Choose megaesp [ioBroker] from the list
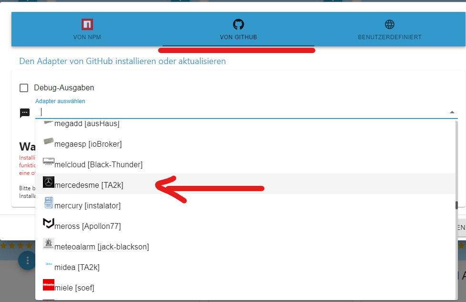 tap(246, 144)
